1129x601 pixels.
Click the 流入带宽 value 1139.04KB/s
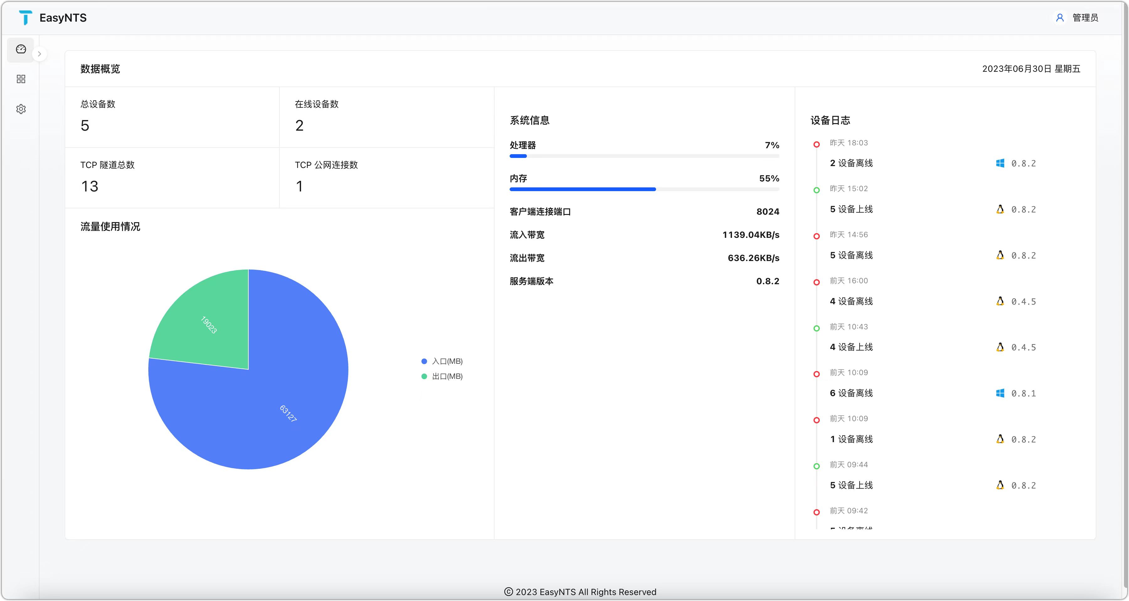pos(751,235)
